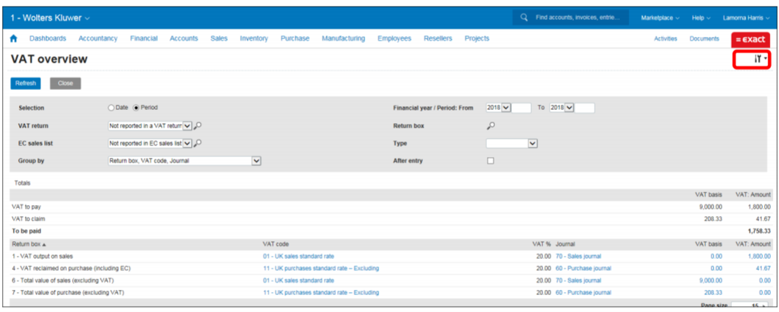Open the Help dropdown
The image size is (779, 312).
pyautogui.click(x=701, y=18)
